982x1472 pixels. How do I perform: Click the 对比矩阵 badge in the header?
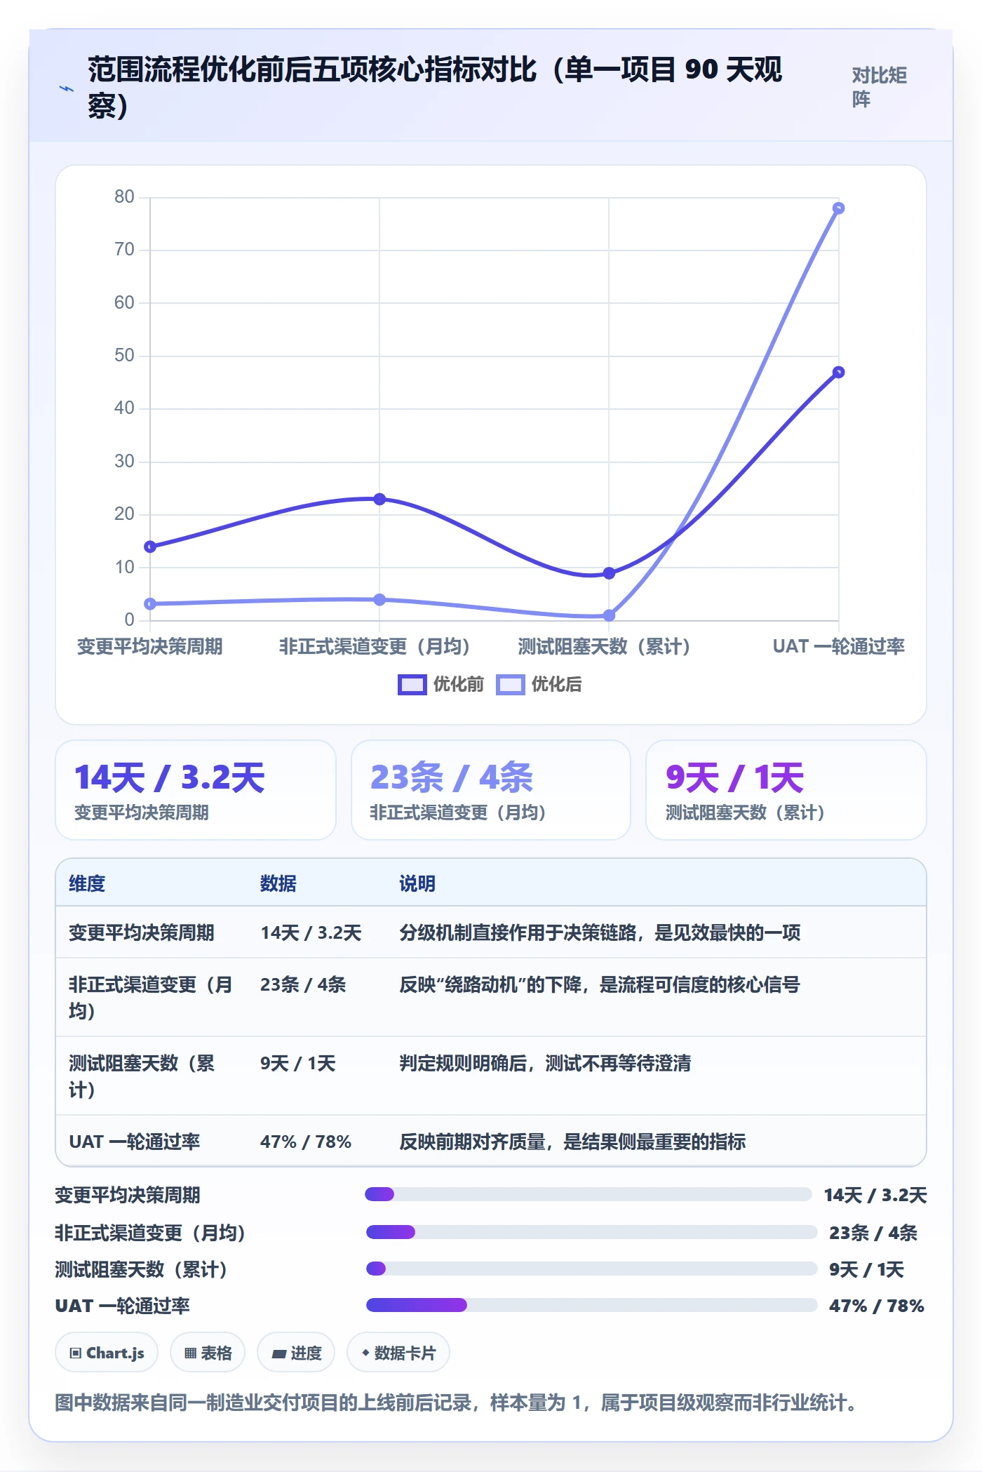[880, 87]
